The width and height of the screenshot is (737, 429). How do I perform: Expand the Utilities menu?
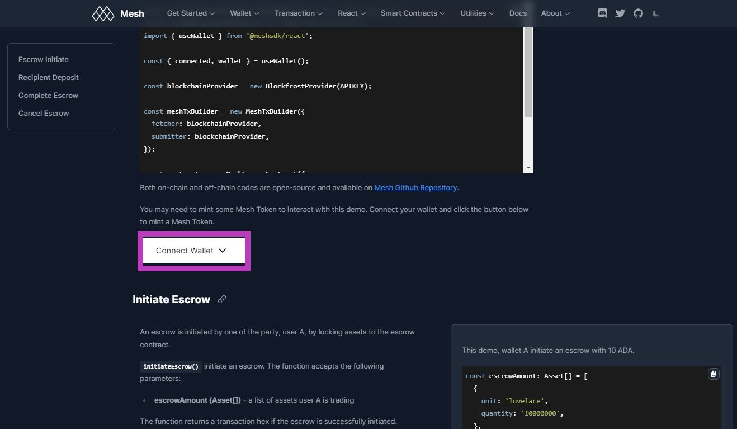(x=478, y=13)
